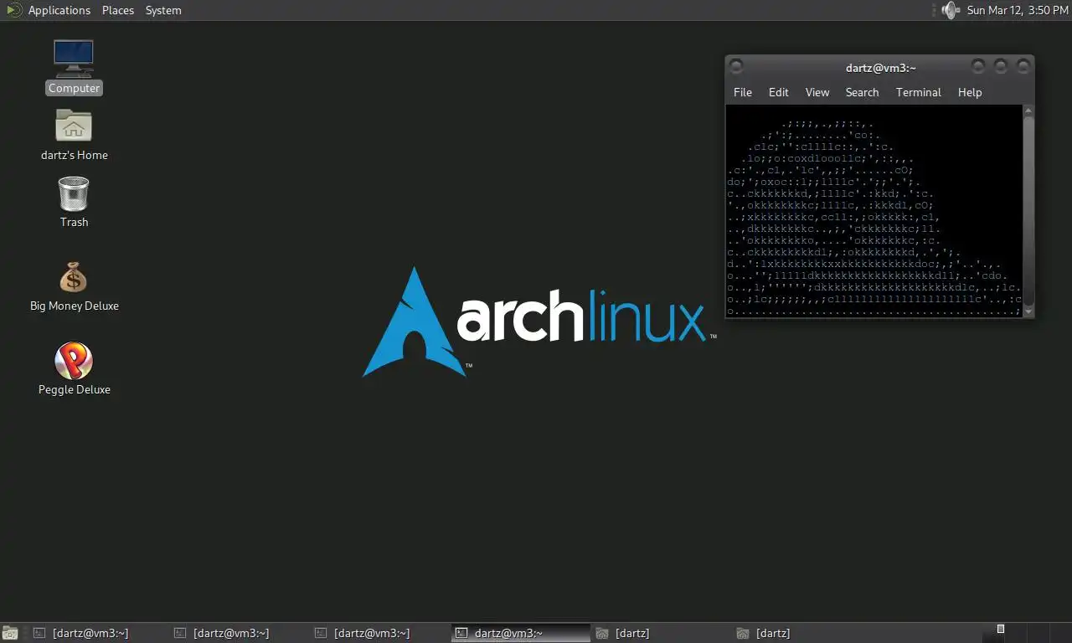Open the System menu in top panel
Image resolution: width=1072 pixels, height=643 pixels.
(x=163, y=10)
